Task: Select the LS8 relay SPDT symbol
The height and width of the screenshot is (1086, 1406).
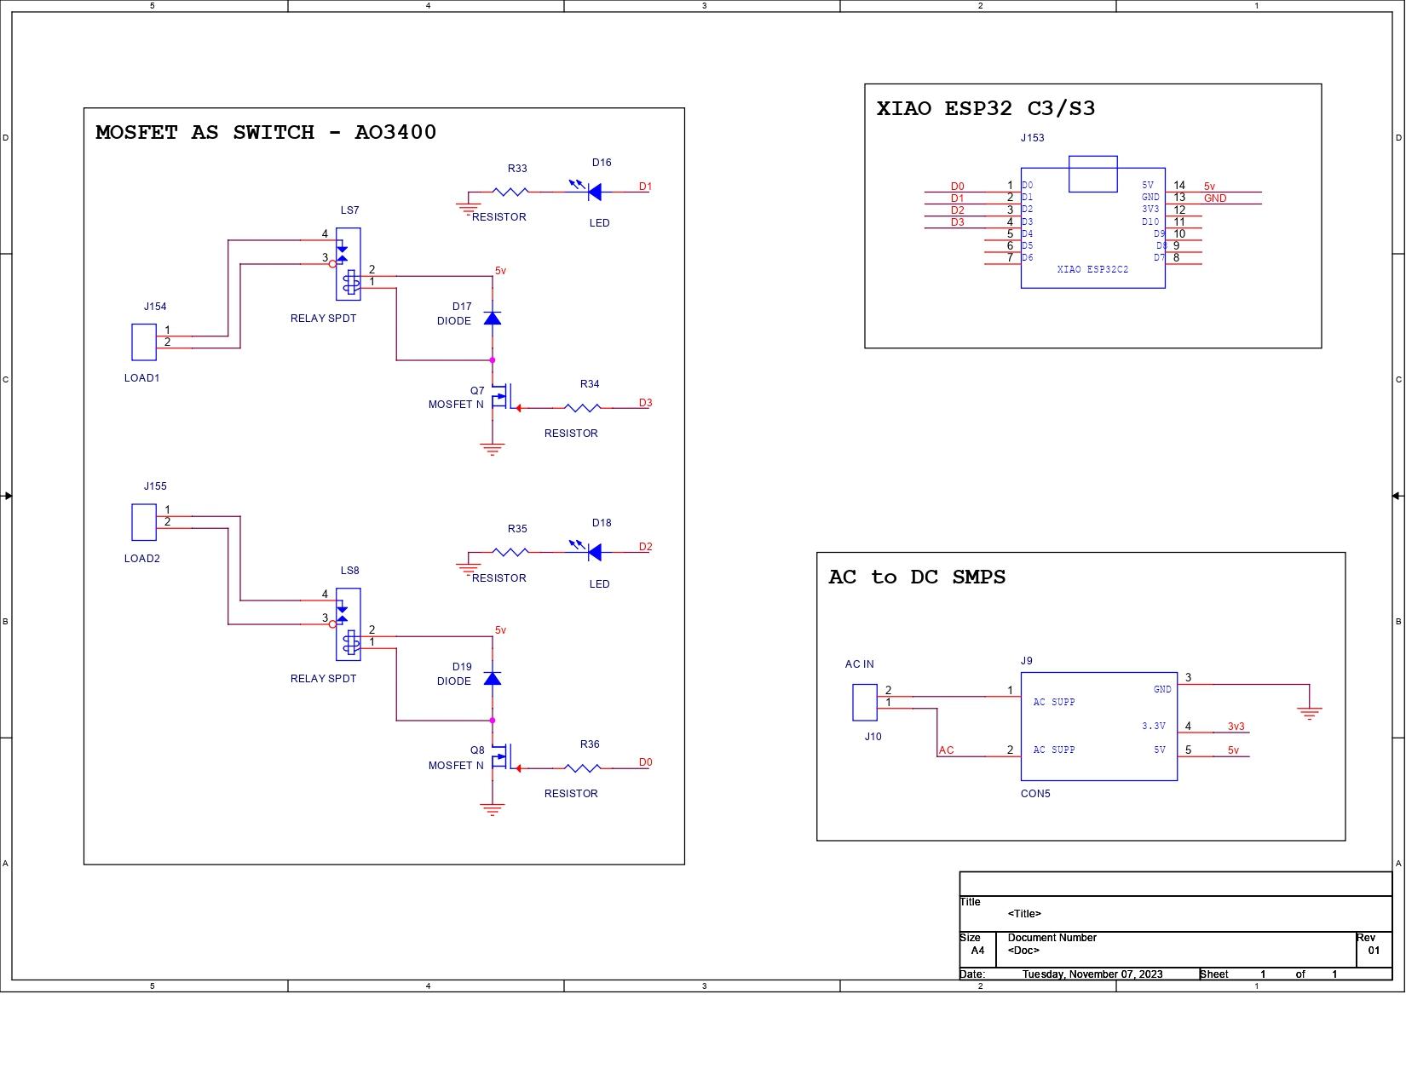Action: 349,623
